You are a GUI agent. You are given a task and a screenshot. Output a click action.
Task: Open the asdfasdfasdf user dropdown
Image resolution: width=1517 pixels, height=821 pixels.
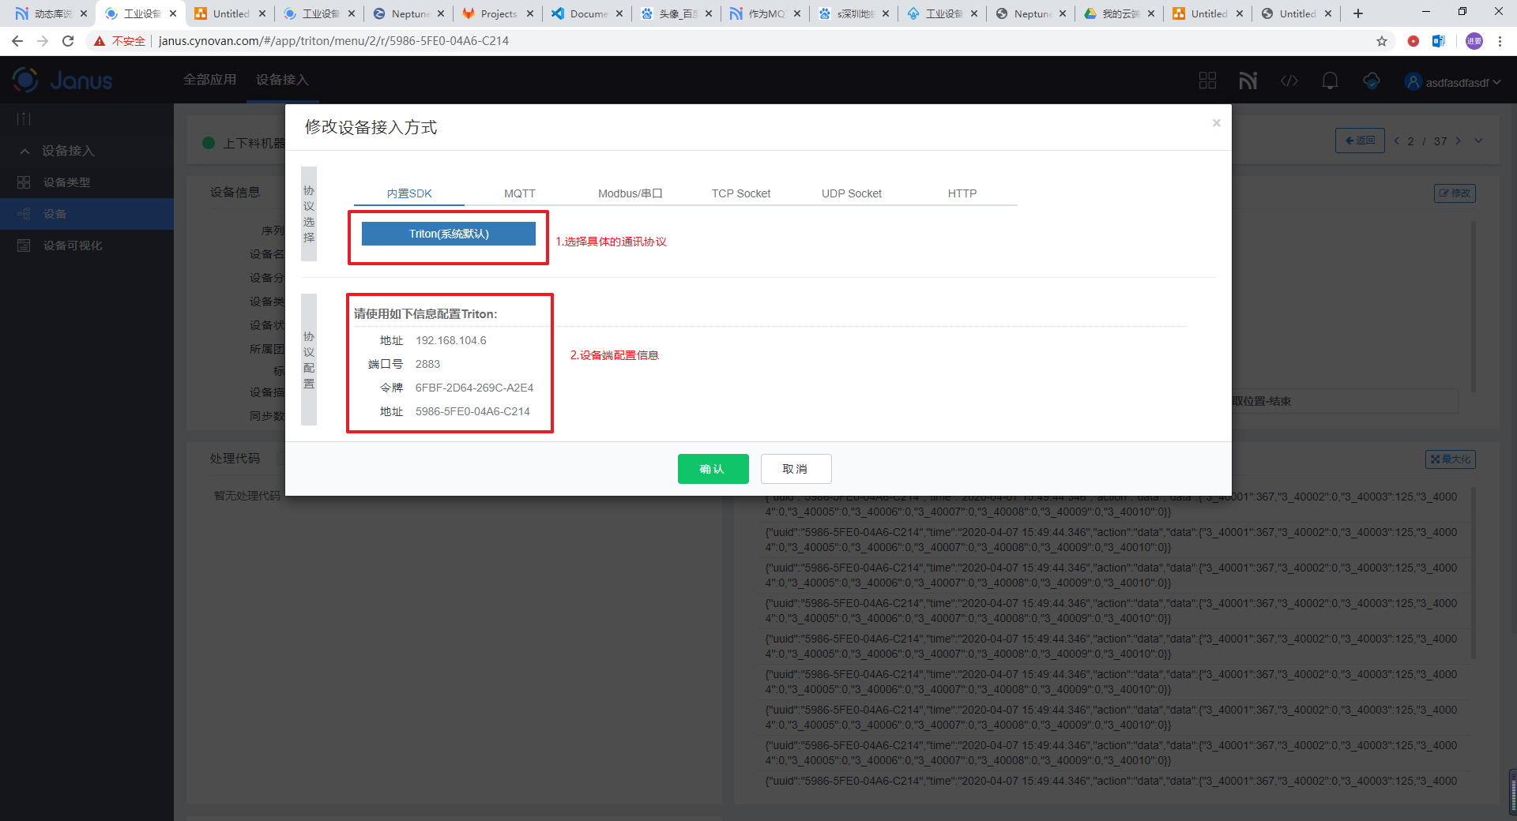[x=1453, y=82]
